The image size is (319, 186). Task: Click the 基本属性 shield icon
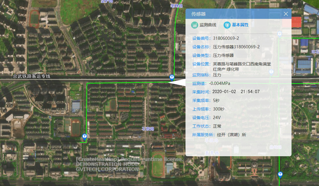[227, 25]
